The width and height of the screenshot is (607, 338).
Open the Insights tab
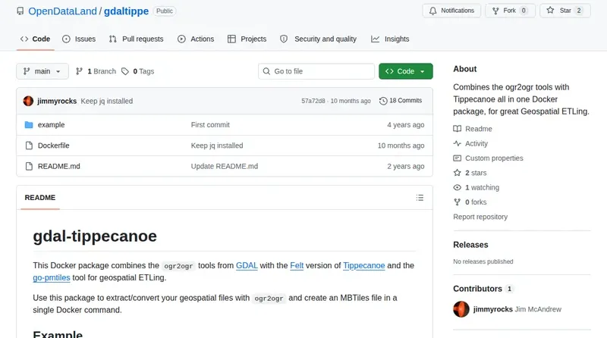[390, 39]
